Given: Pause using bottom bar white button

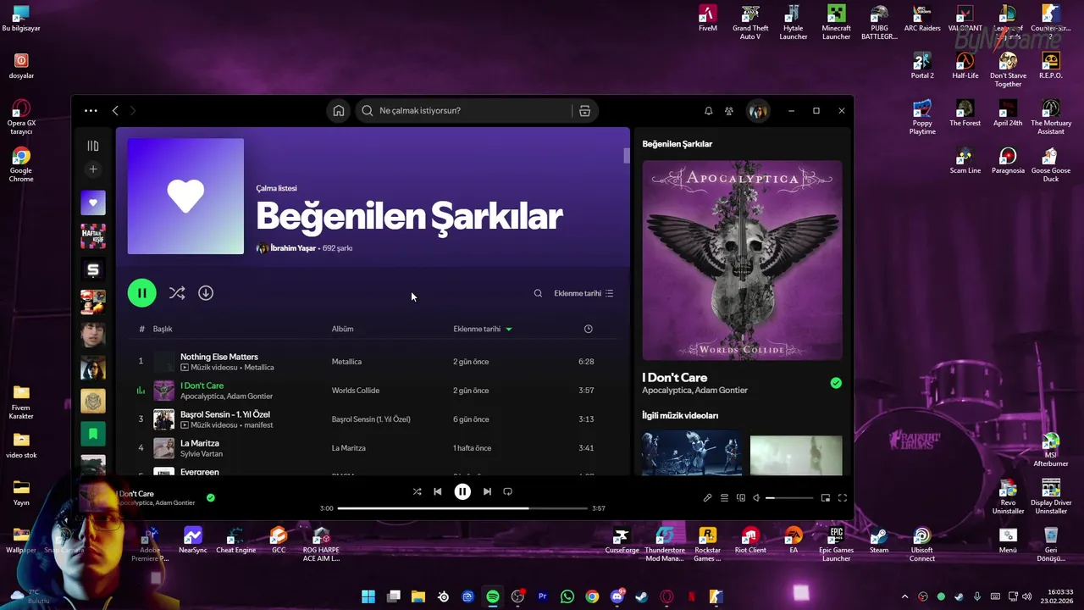Looking at the screenshot, I should (462, 491).
